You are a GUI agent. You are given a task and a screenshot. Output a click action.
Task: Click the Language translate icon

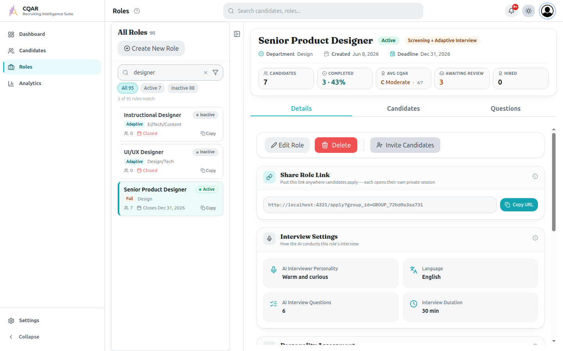(414, 270)
